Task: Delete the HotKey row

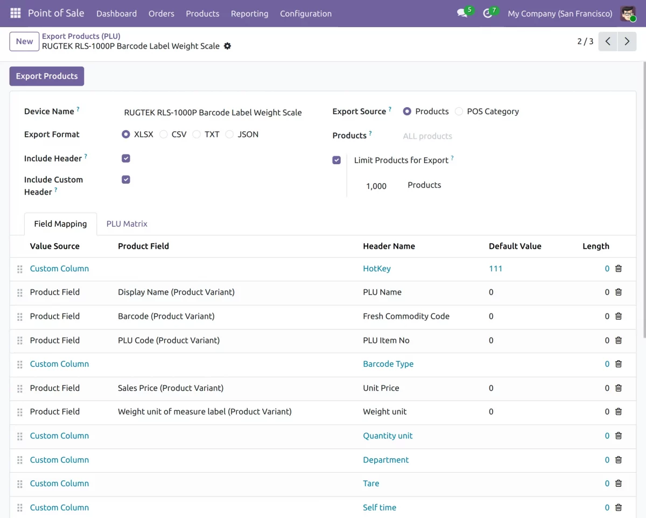Action: pos(619,269)
